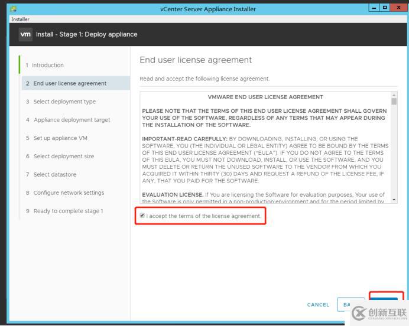Click the EVALUATION LICENSE paragraph
Screen dimensions: 409x326
pos(264,198)
